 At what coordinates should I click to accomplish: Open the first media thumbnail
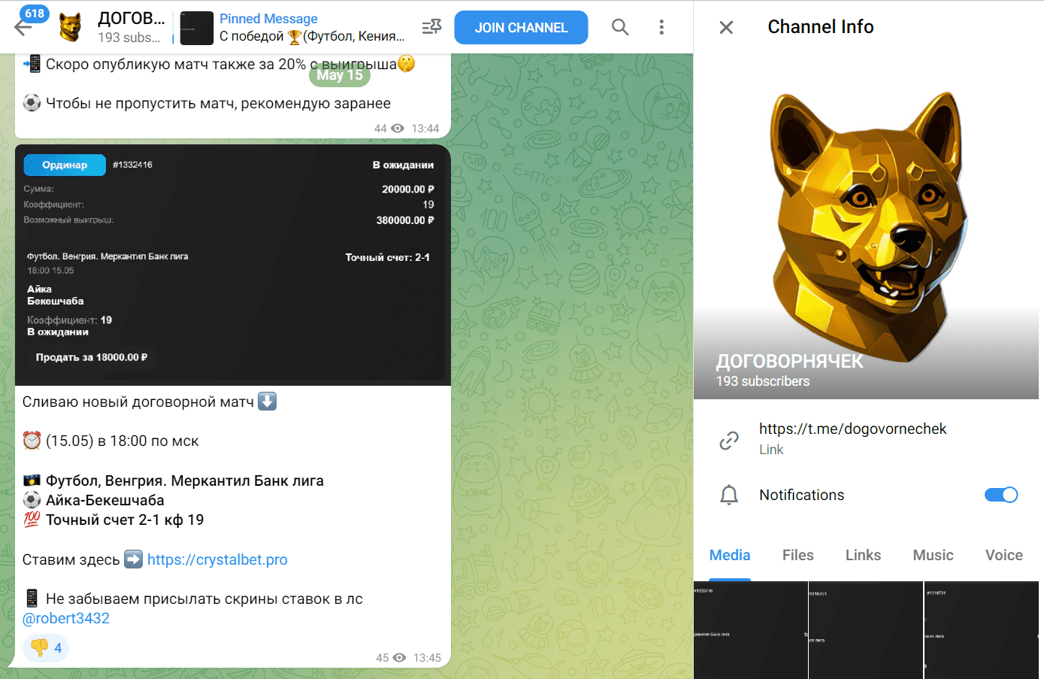tap(750, 630)
